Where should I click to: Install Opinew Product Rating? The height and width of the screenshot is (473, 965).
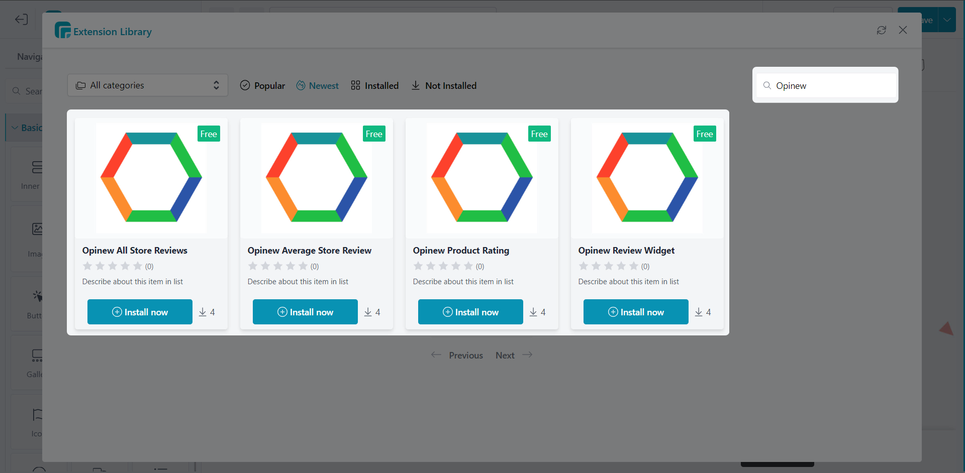coord(470,312)
